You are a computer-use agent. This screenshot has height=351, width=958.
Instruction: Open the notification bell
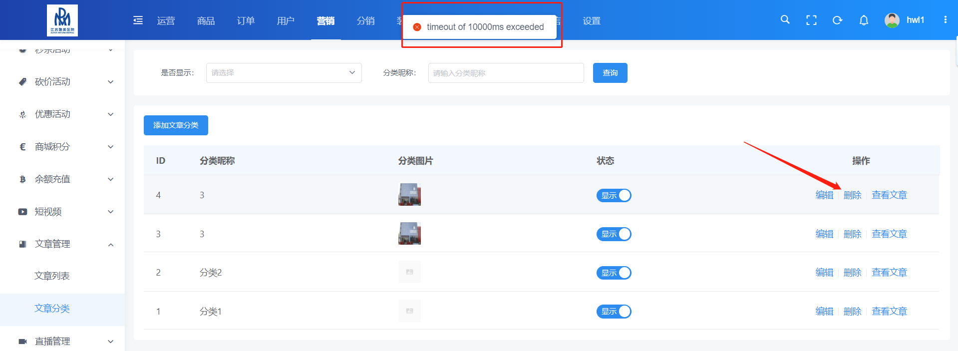(864, 20)
